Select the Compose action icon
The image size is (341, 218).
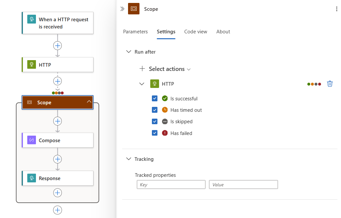32,140
